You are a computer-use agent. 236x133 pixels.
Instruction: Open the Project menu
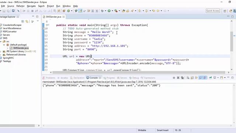(50, 6)
